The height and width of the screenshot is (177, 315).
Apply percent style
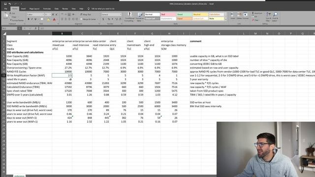click(109, 19)
